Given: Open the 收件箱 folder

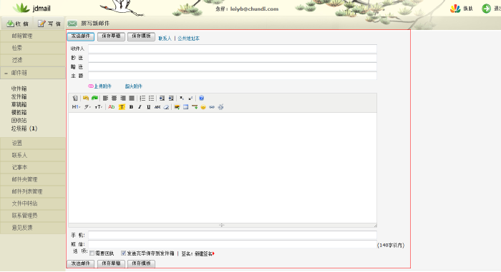Looking at the screenshot, I should pyautogui.click(x=19, y=89).
